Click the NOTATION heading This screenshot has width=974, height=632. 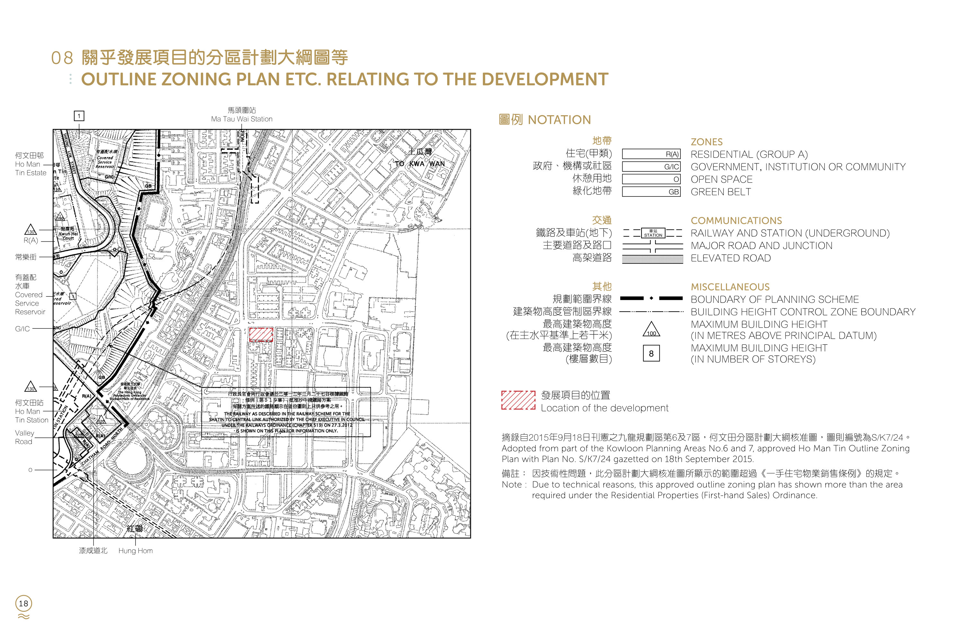pyautogui.click(x=545, y=120)
